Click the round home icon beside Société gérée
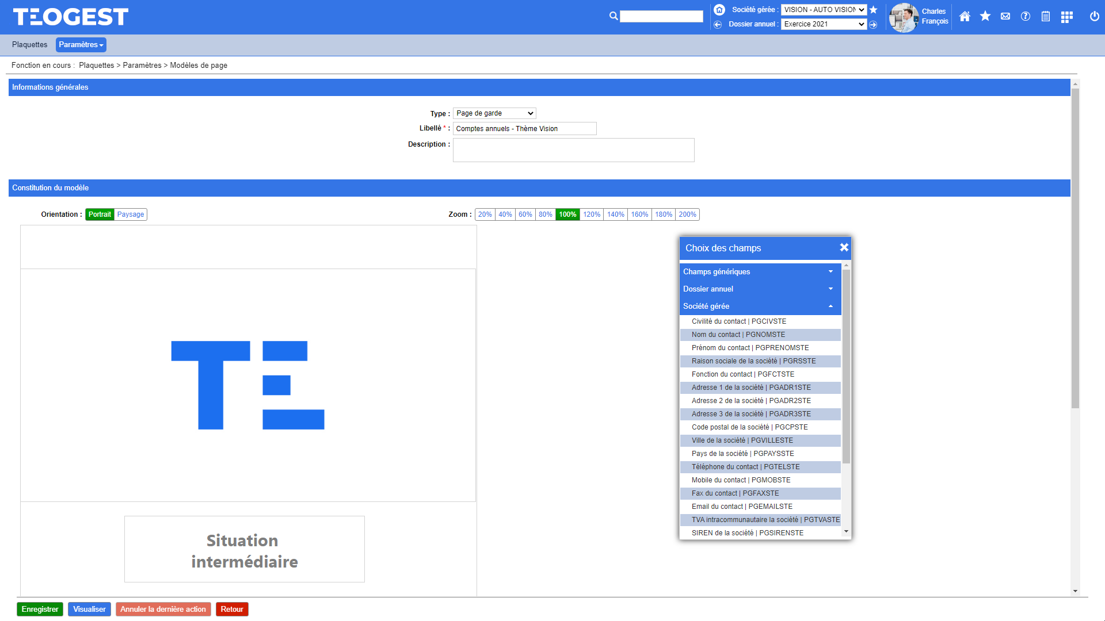The width and height of the screenshot is (1105, 621). tap(719, 10)
